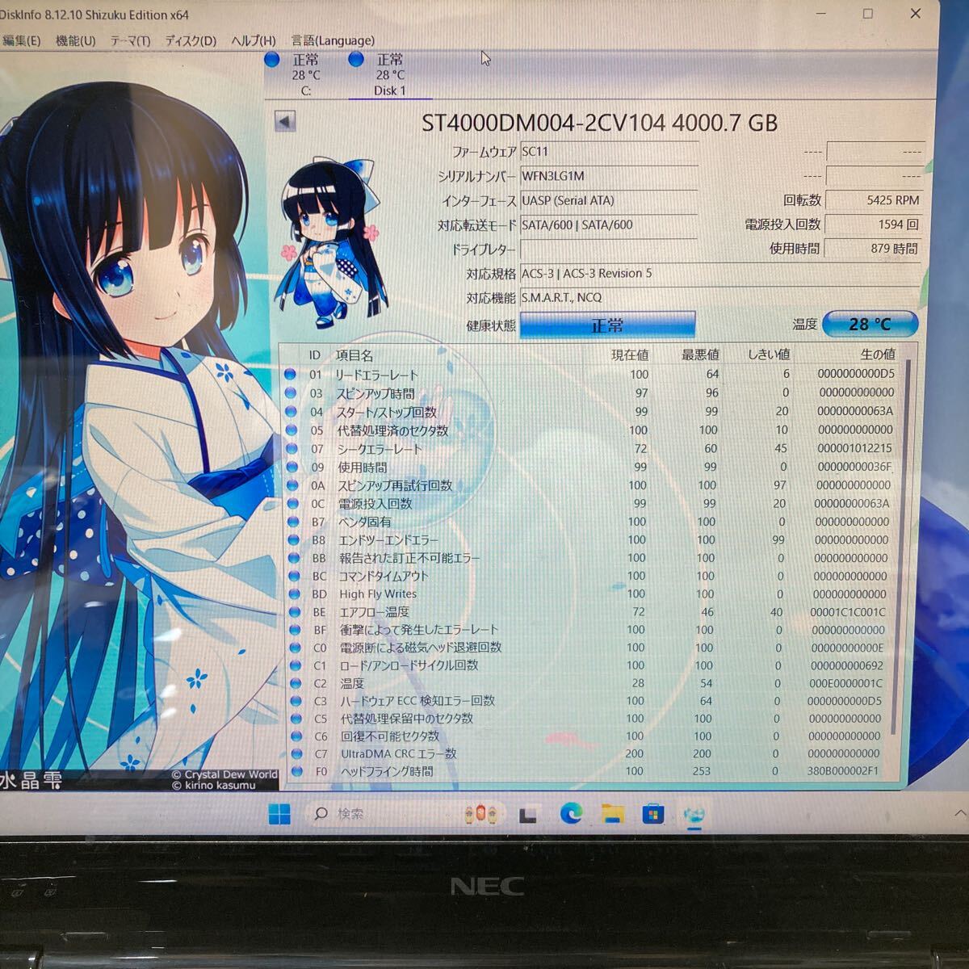The height and width of the screenshot is (969, 969).
Task: Click status icon for 0A スピンアップ再試行回数
Action: (x=292, y=485)
